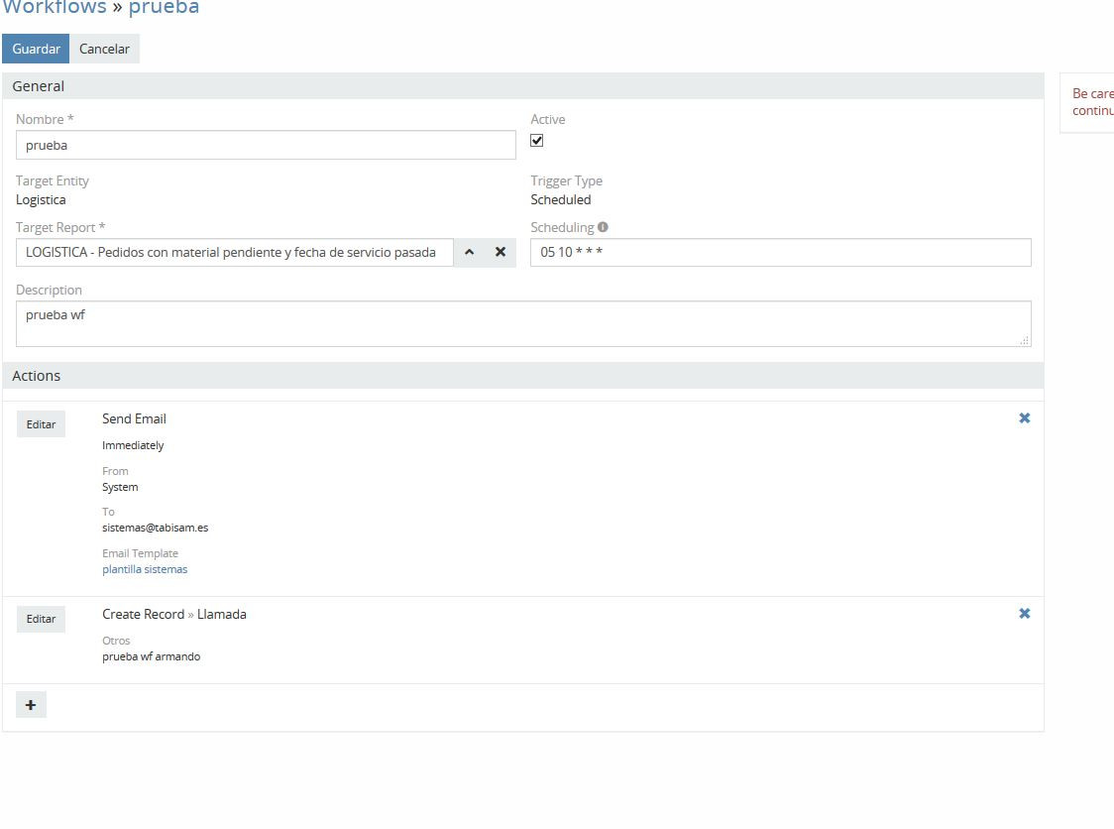Uncheck the Active checkbox

click(537, 141)
